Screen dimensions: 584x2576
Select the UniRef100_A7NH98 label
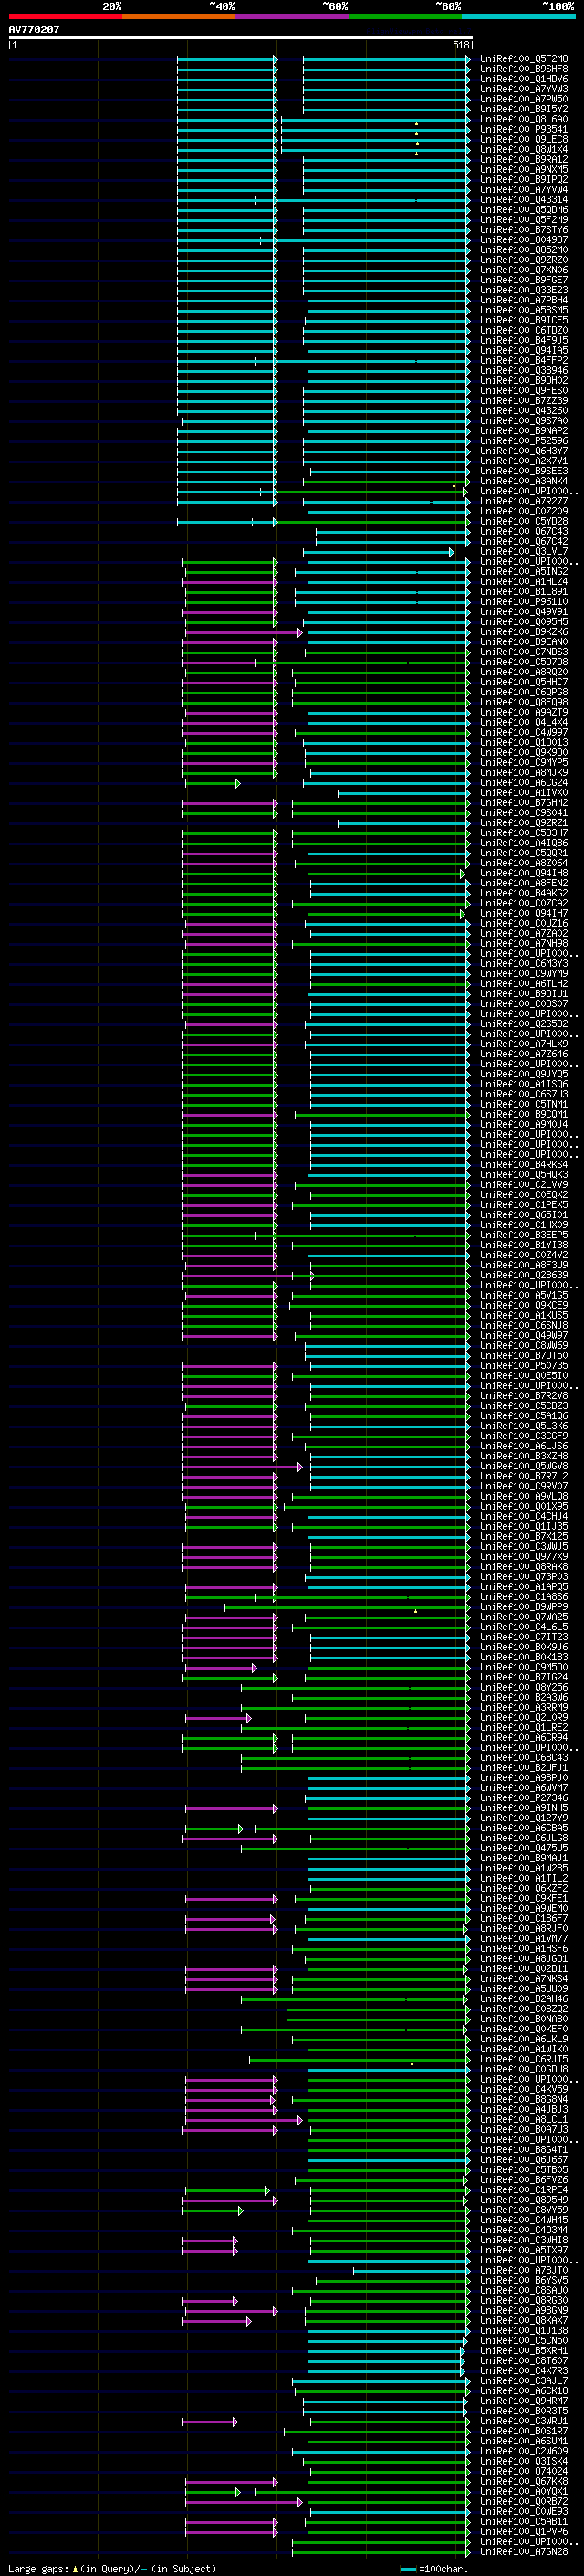pos(524,944)
